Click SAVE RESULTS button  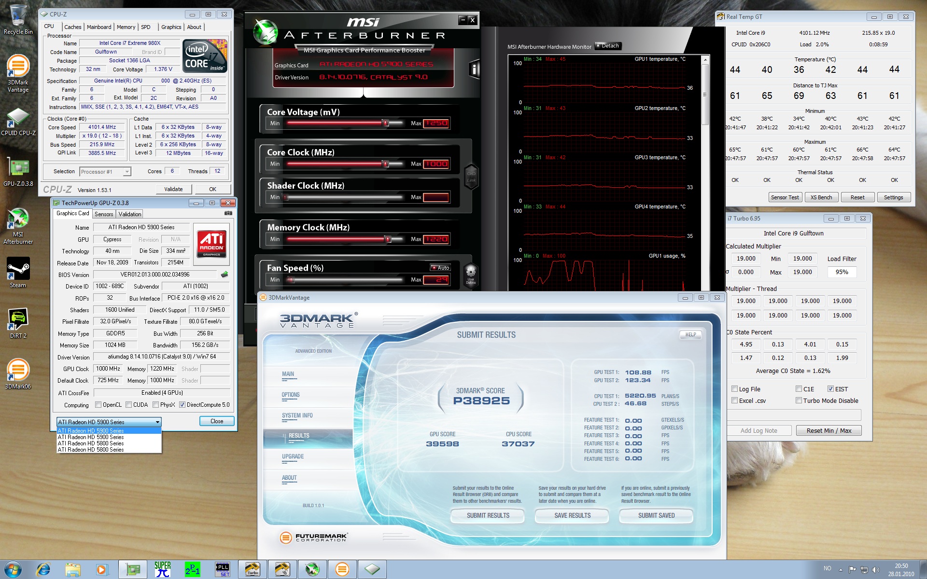[573, 515]
